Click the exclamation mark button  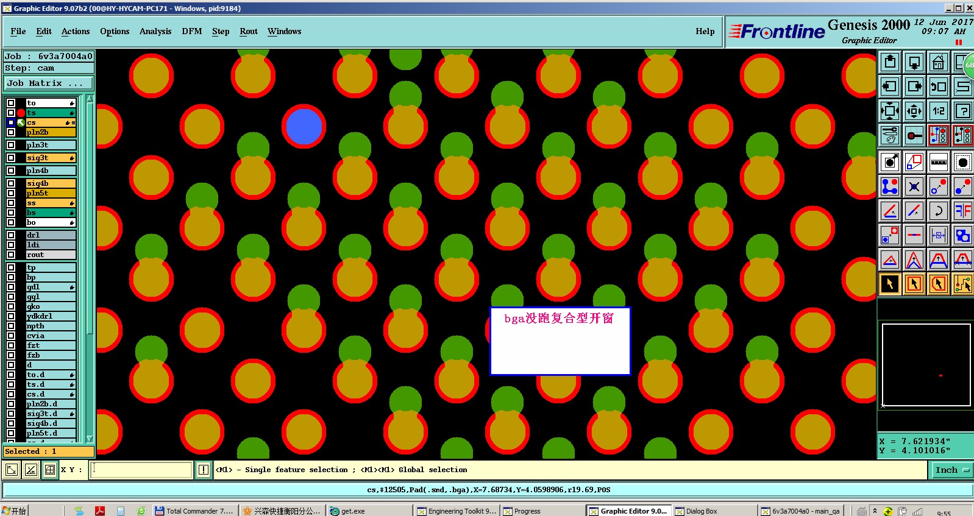[204, 470]
